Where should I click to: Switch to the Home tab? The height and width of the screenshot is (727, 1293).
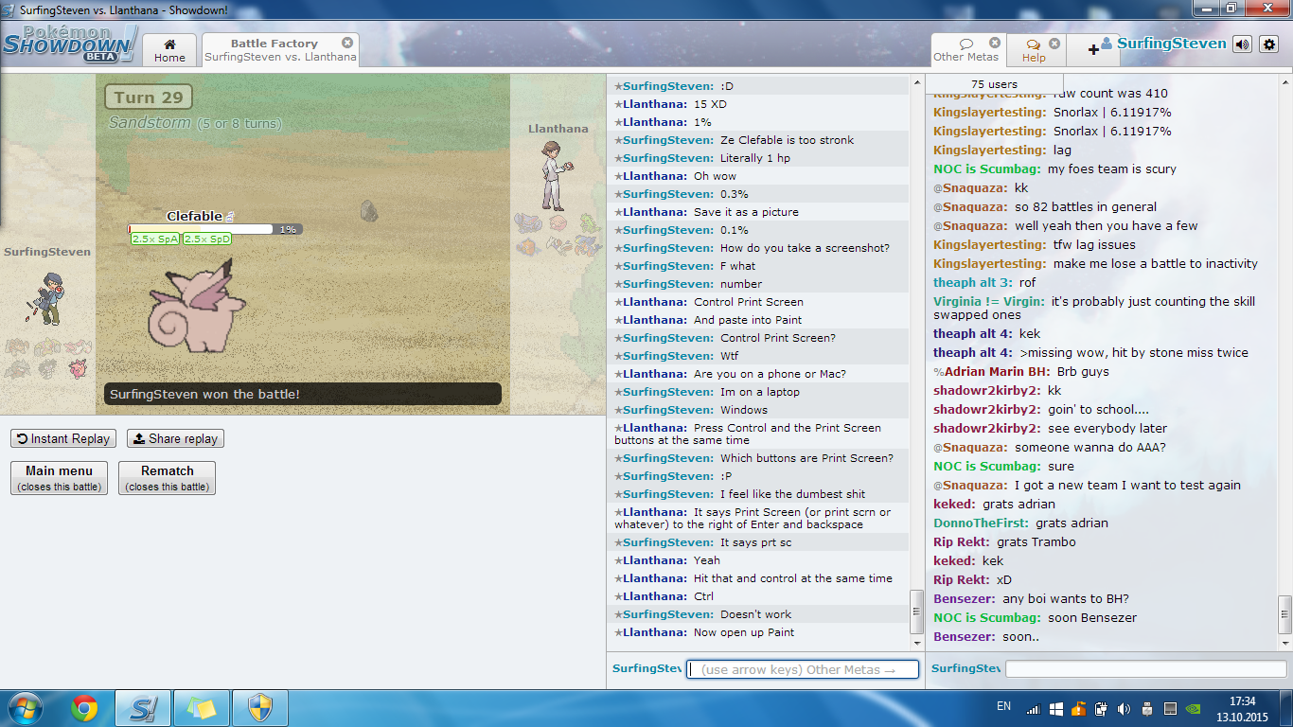170,50
